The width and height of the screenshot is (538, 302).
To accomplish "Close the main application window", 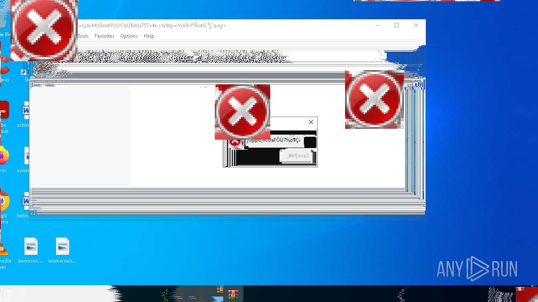I will [416, 25].
